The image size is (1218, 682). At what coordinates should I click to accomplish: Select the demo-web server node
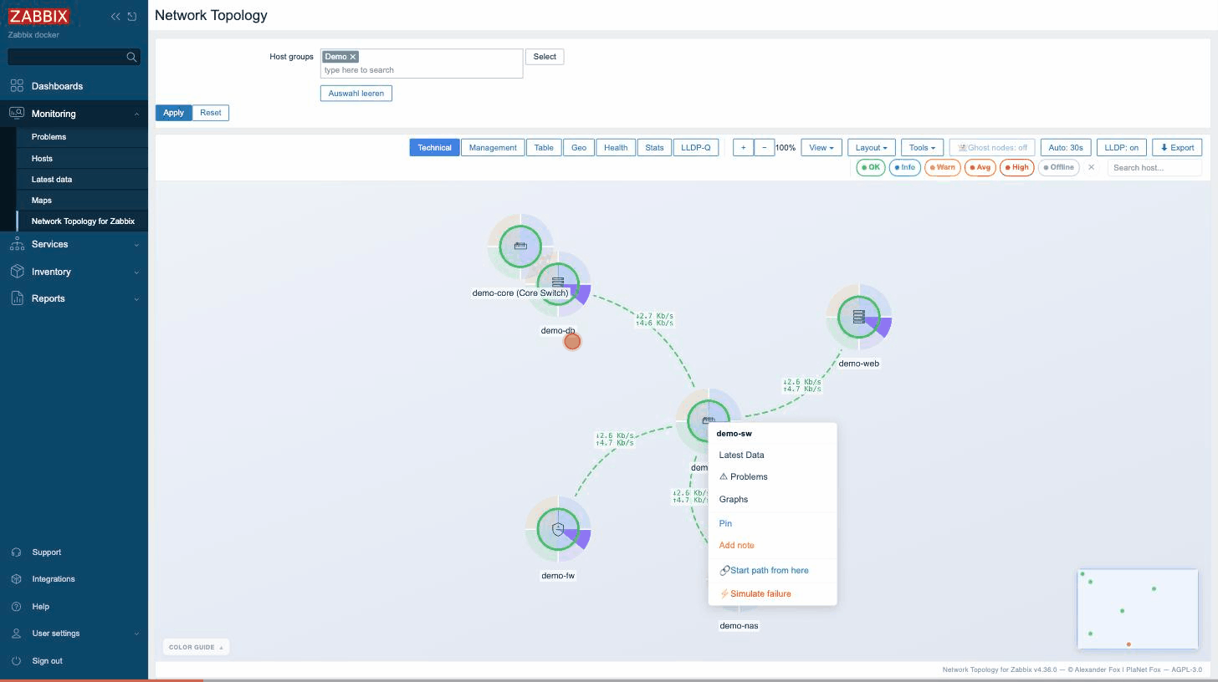[858, 317]
